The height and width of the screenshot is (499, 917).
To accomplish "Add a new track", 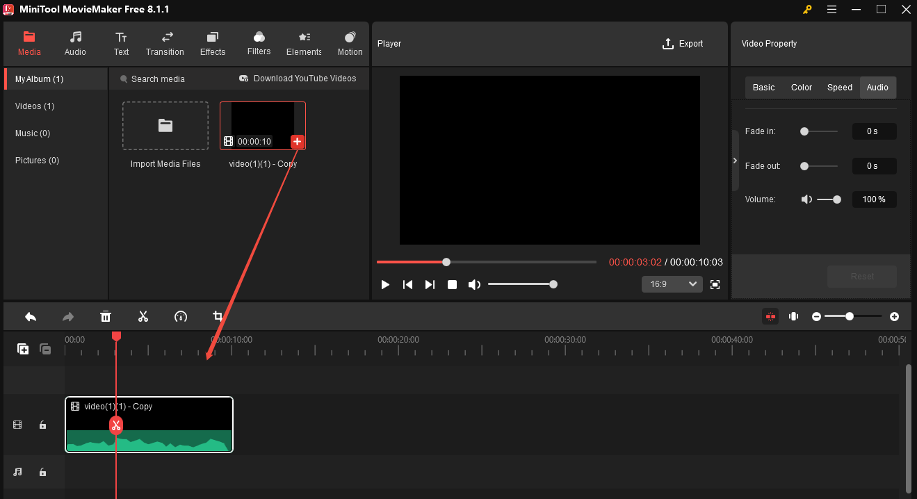I will click(23, 349).
